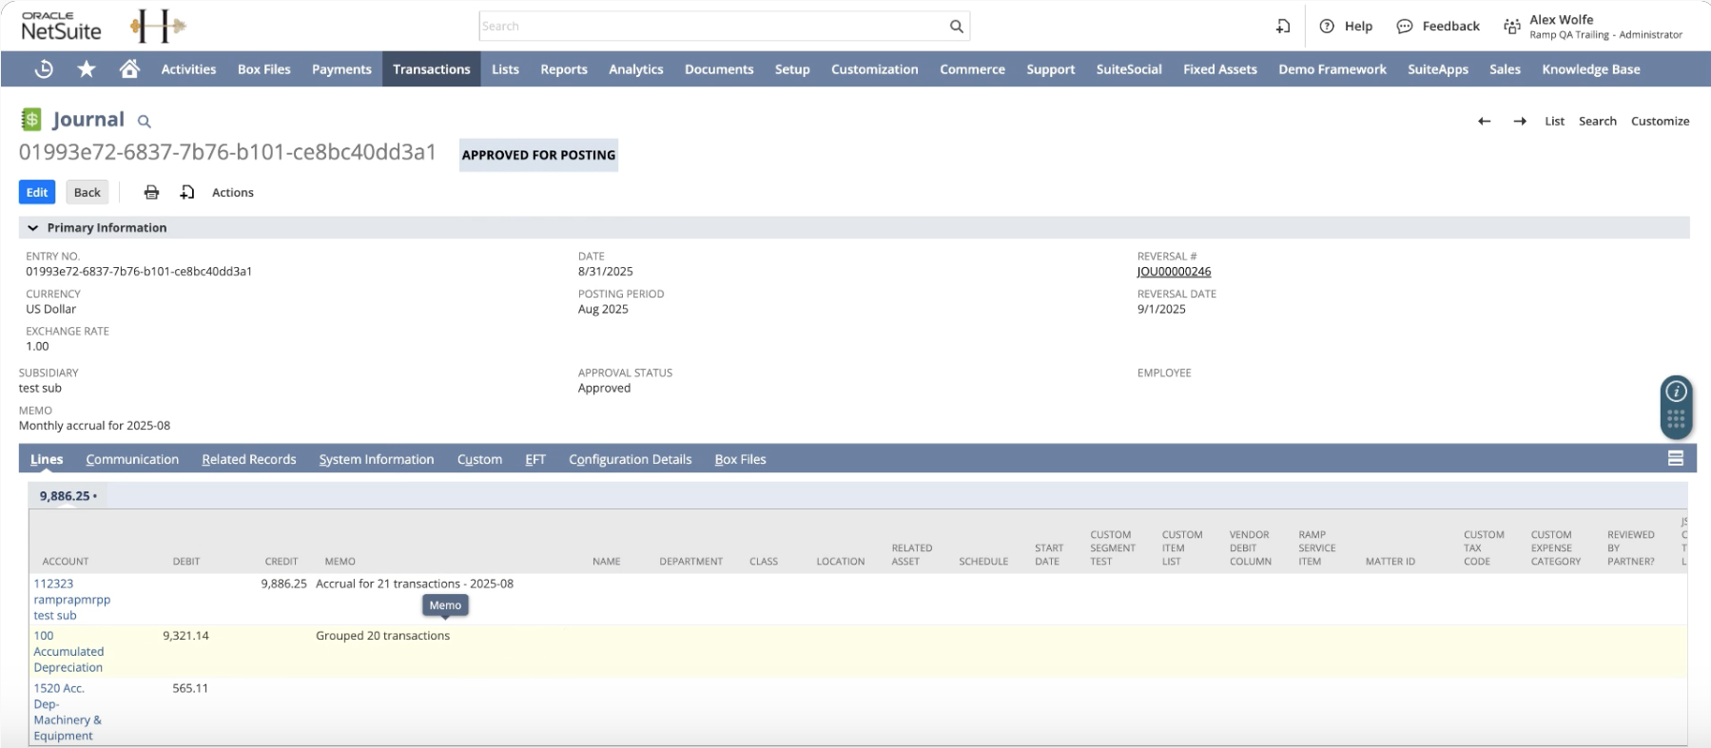The width and height of the screenshot is (1711, 748).
Task: Open the Sales menu
Action: click(x=1505, y=68)
